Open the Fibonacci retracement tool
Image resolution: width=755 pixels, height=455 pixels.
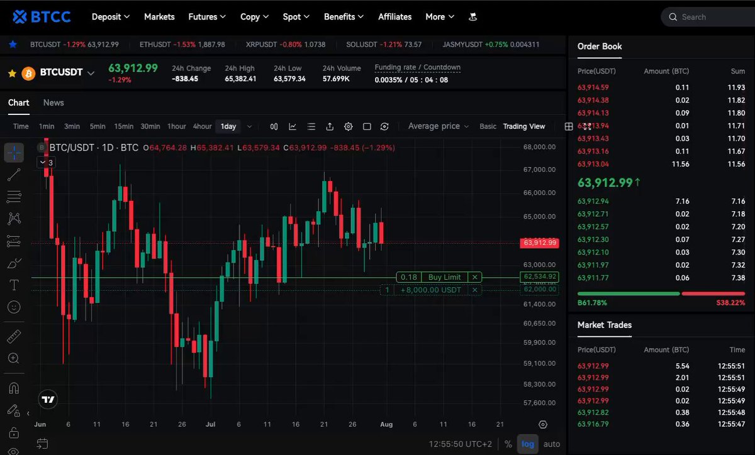click(x=14, y=197)
